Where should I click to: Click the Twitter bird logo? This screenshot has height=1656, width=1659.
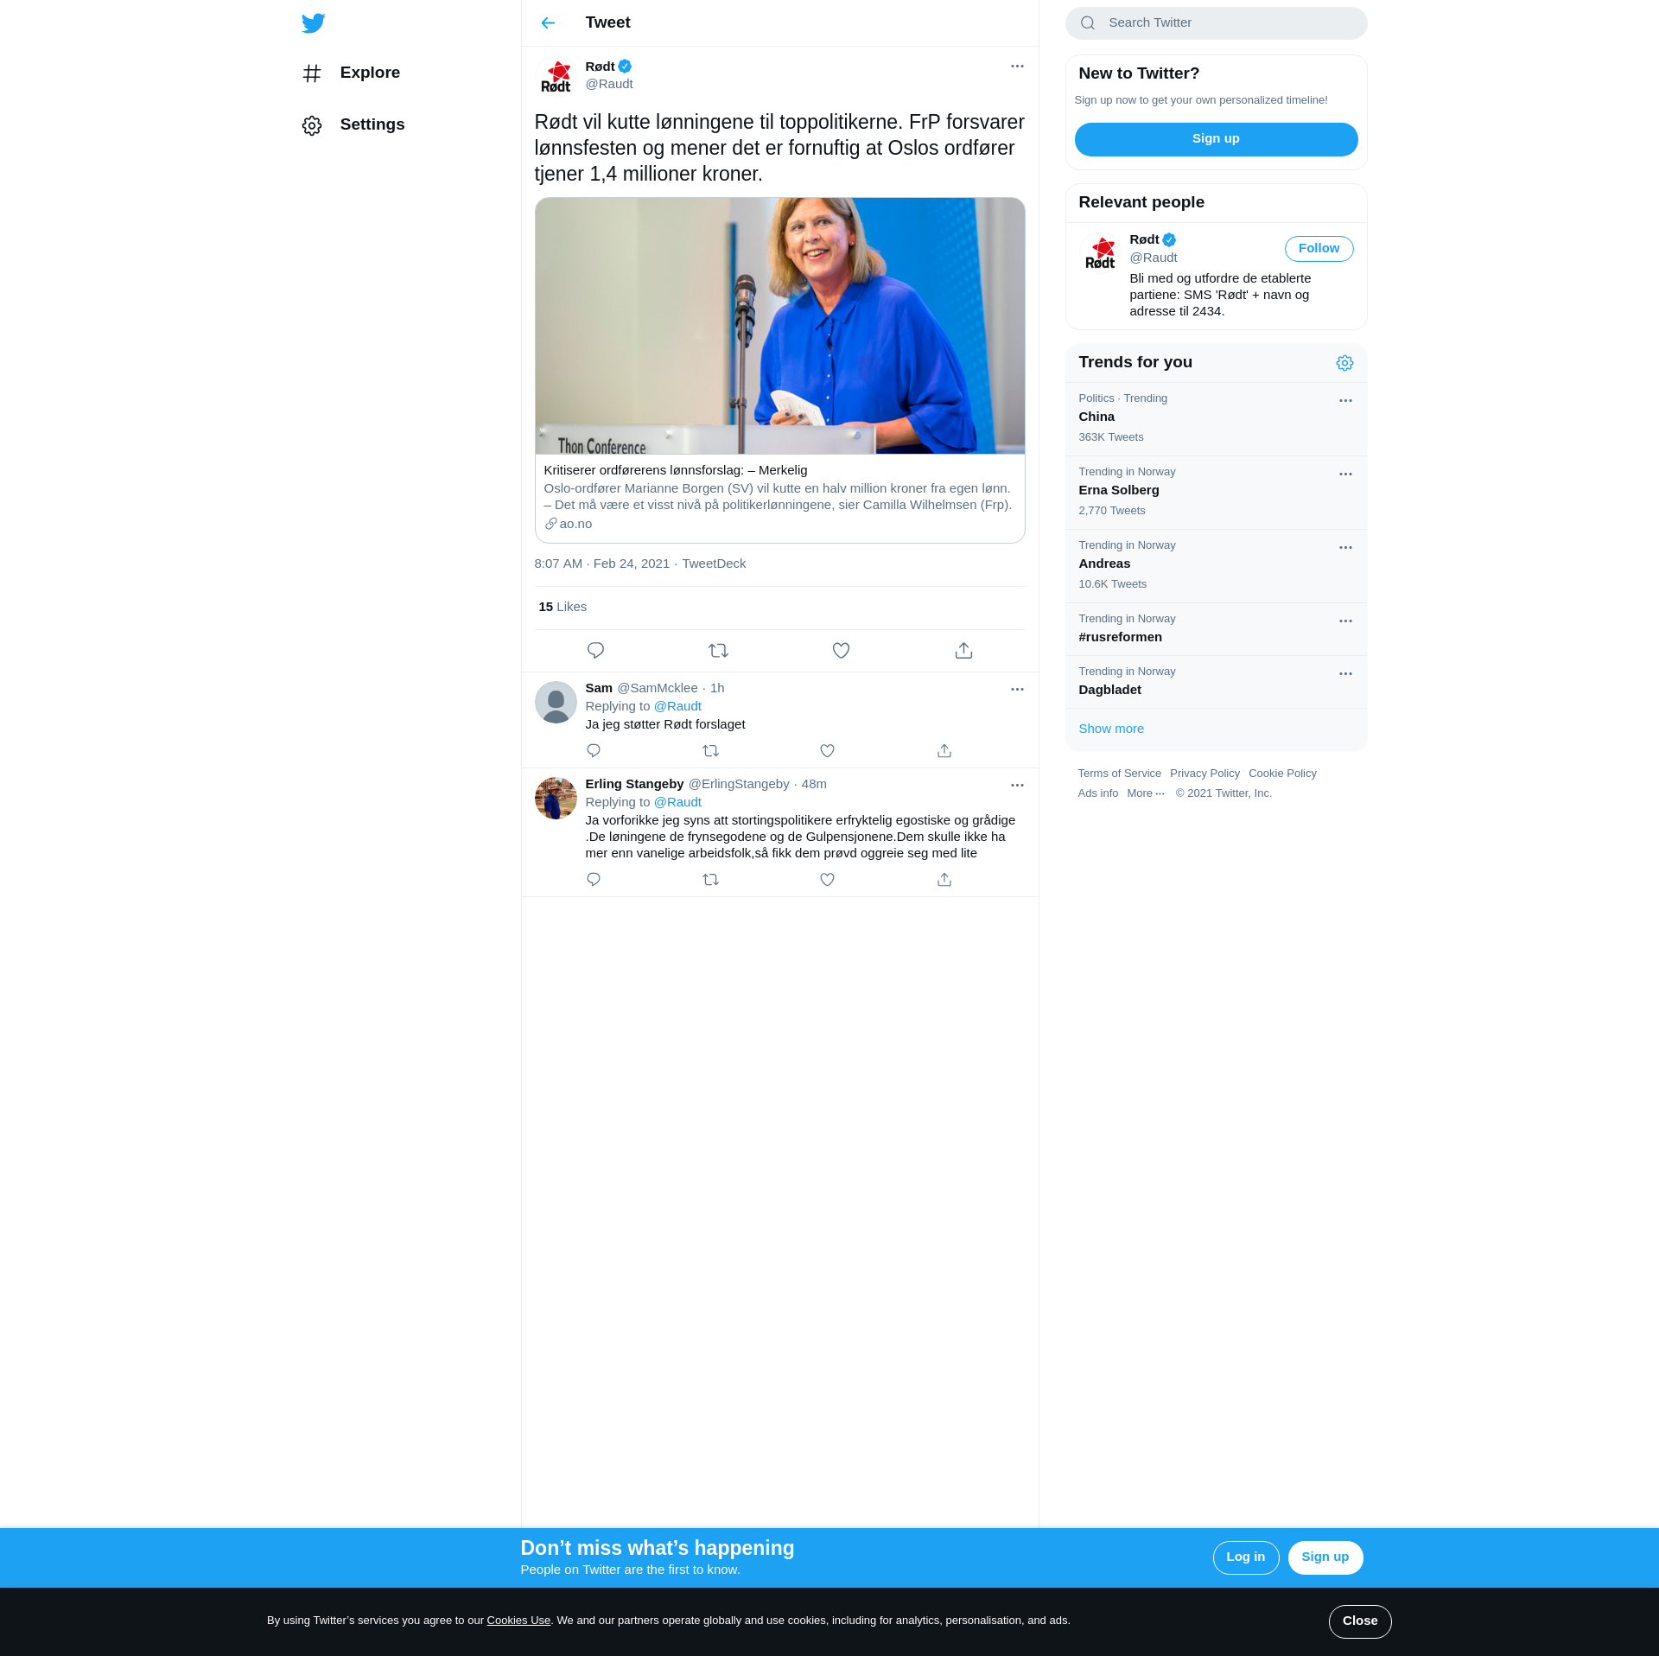pos(314,23)
